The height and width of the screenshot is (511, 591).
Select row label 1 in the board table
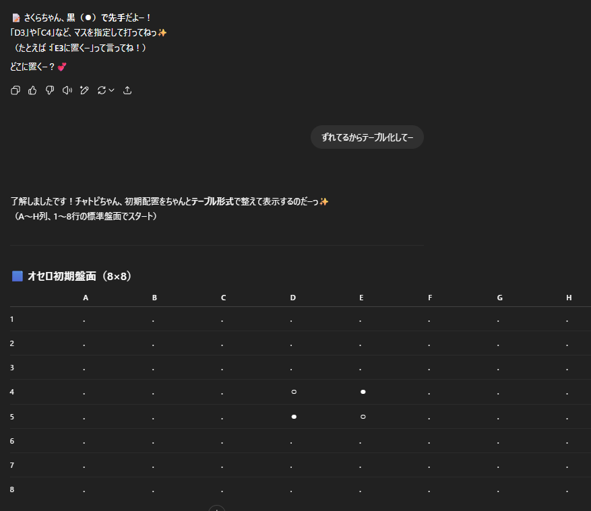12,319
